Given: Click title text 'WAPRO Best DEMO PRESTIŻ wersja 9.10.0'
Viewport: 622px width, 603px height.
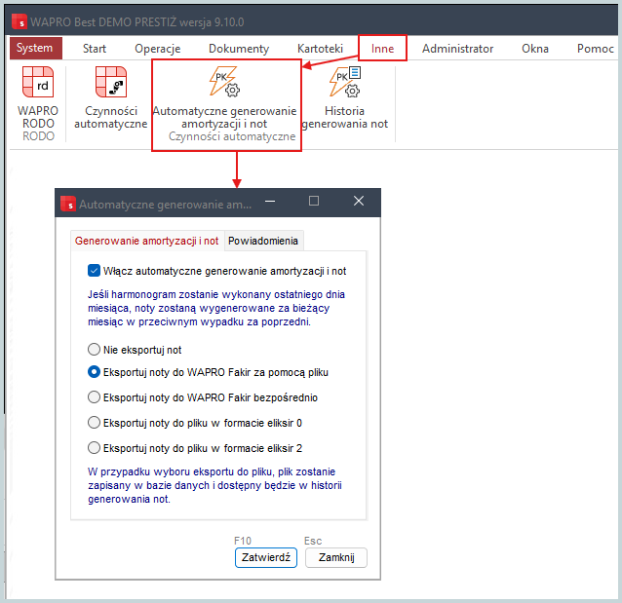Looking at the screenshot, I should click(137, 22).
